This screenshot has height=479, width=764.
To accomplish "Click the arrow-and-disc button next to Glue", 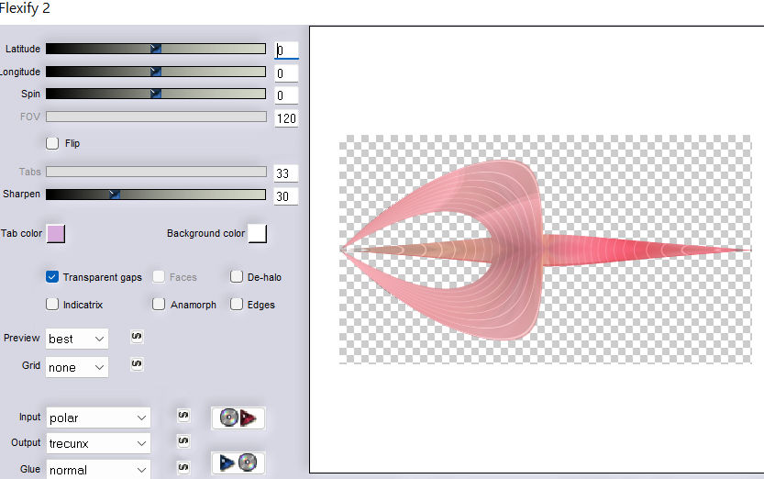I will [x=238, y=462].
